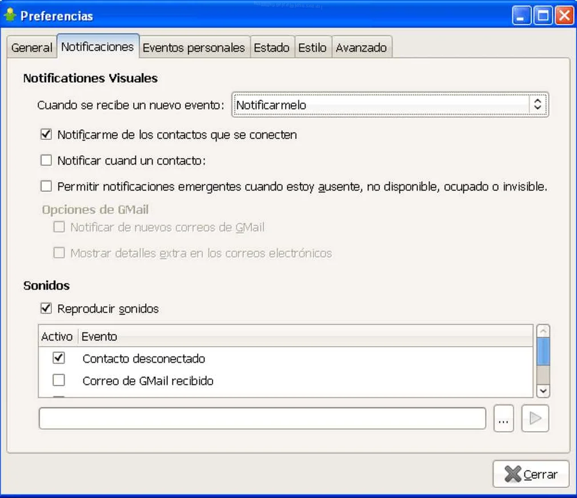
Task: Click the play sound preview button
Action: point(535,419)
